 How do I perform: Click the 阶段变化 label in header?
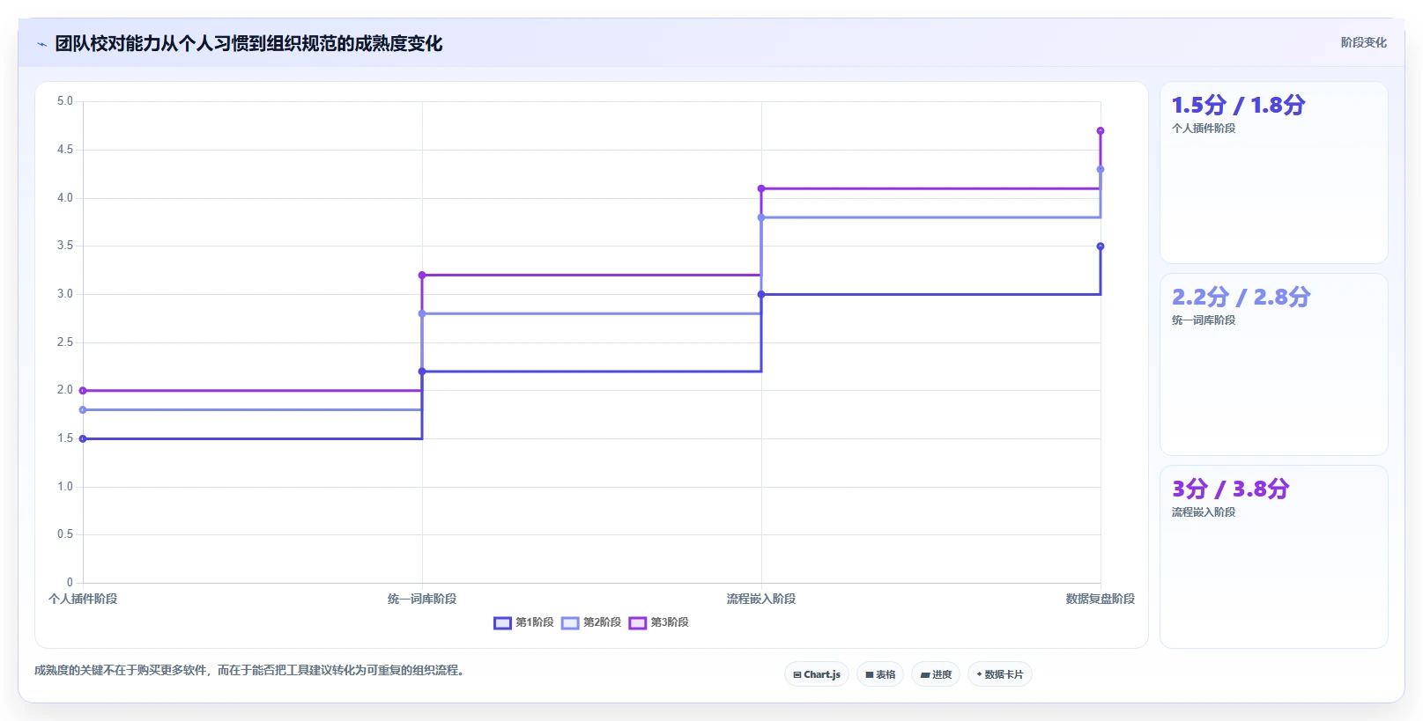(1364, 42)
